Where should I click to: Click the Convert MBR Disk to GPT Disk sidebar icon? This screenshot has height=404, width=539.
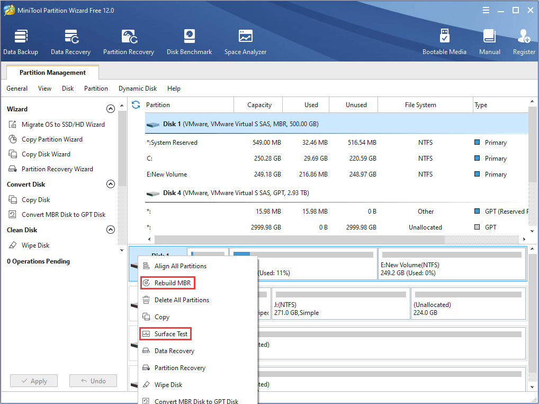coord(12,214)
